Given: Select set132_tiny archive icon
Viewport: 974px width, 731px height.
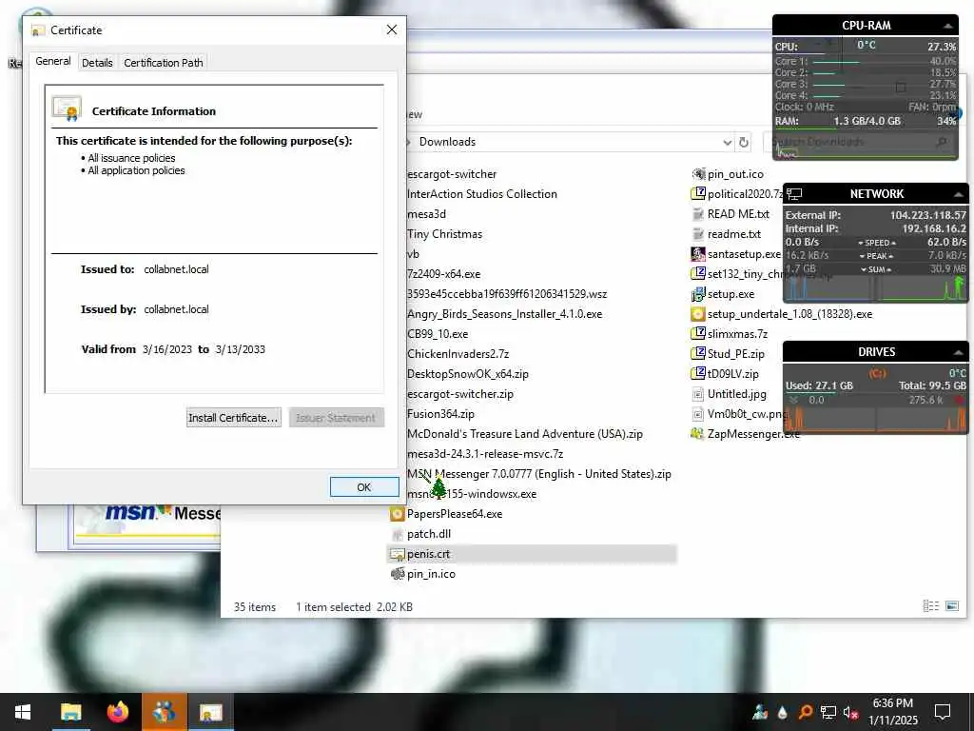Looking at the screenshot, I should [698, 273].
